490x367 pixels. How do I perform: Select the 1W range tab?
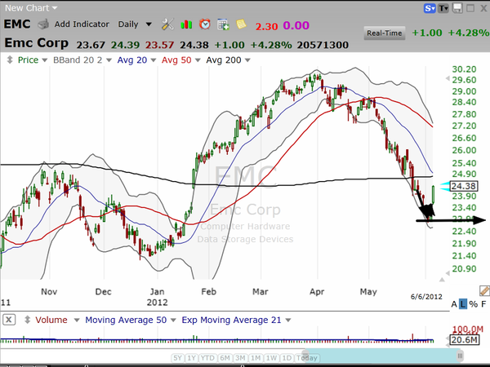pyautogui.click(x=271, y=358)
